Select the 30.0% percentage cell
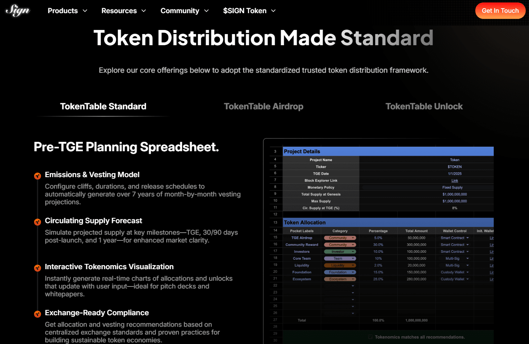This screenshot has width=529, height=344. 378,245
